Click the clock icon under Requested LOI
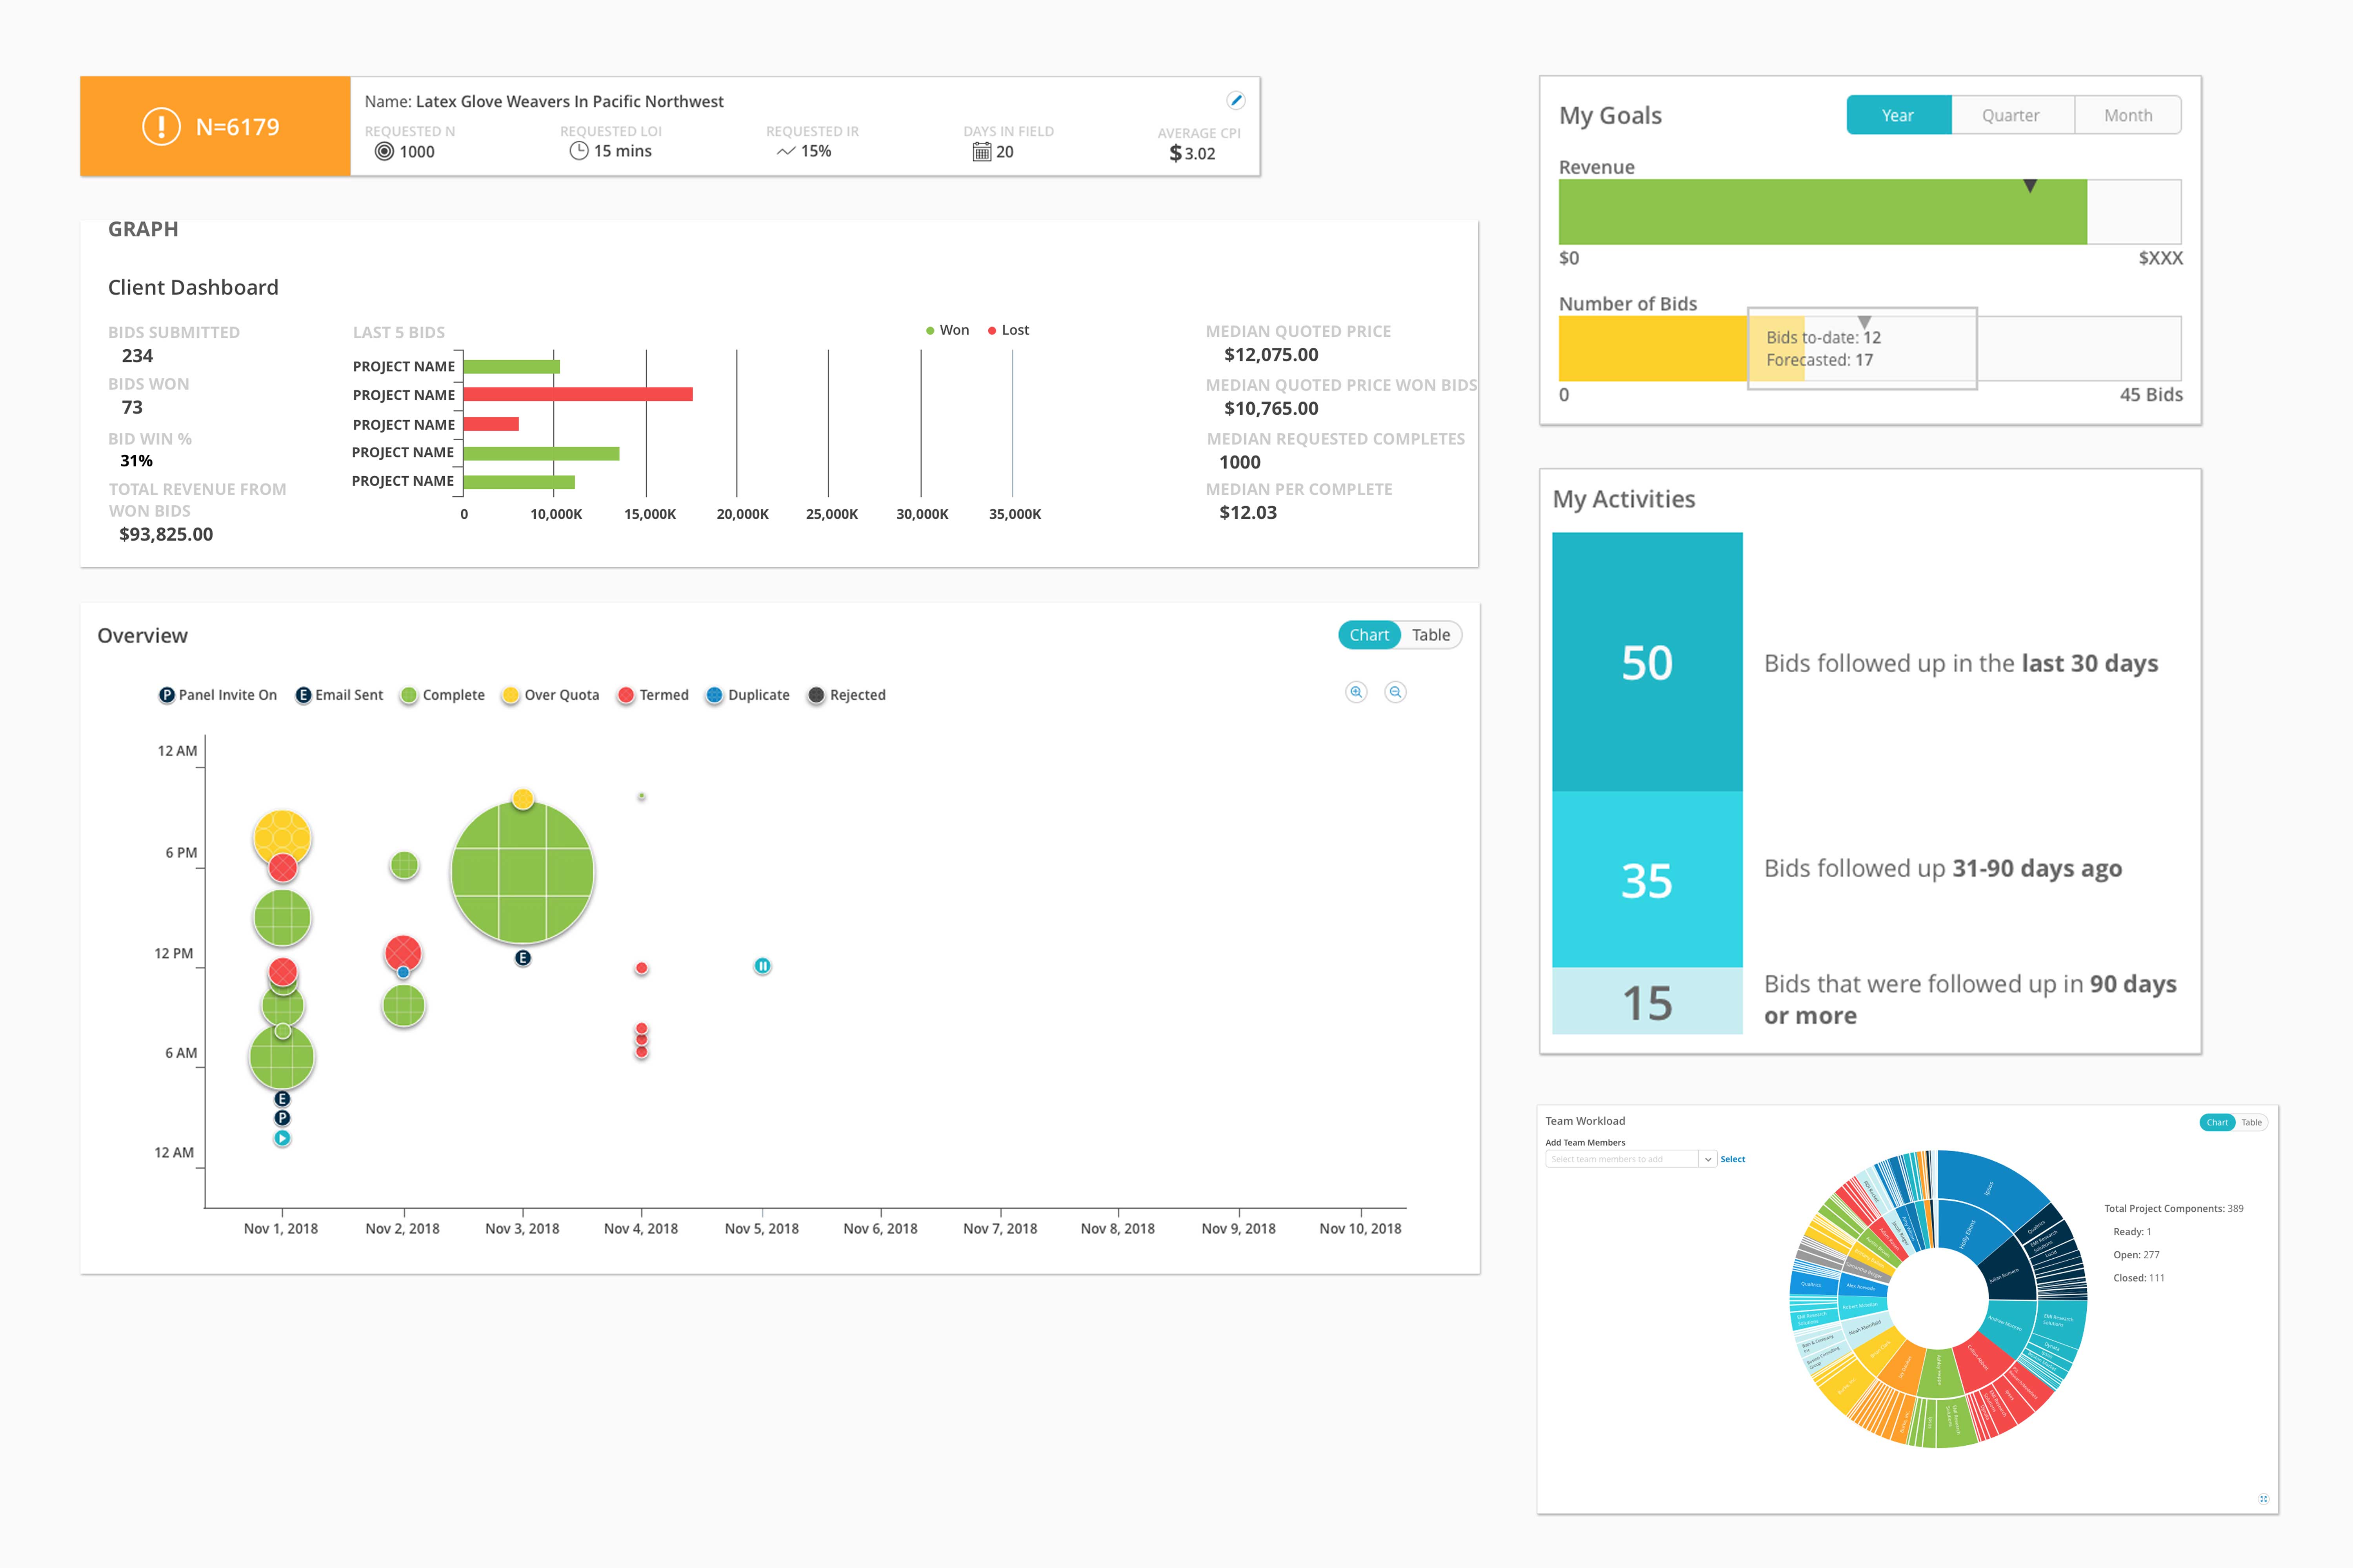2353x1568 pixels. tap(578, 150)
